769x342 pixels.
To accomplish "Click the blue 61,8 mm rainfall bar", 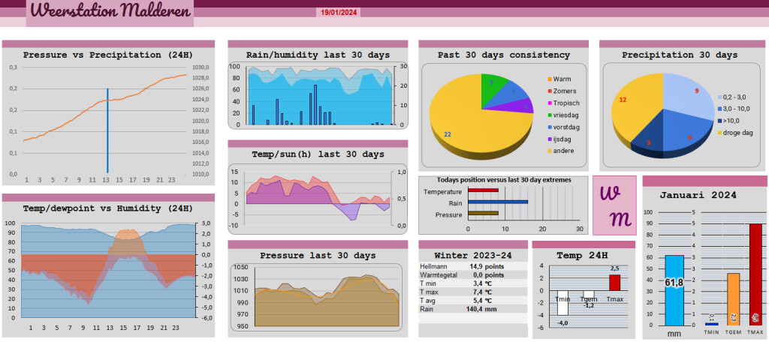I will coord(674,290).
